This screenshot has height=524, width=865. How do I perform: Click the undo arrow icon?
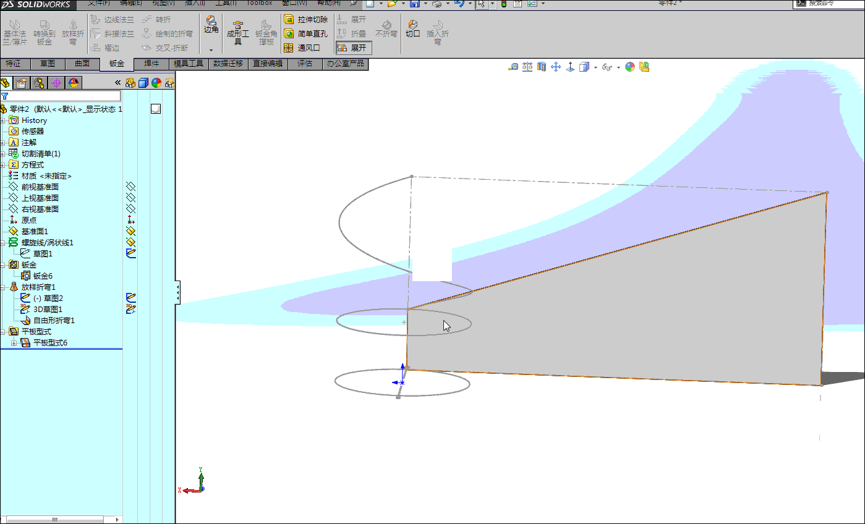[459, 4]
